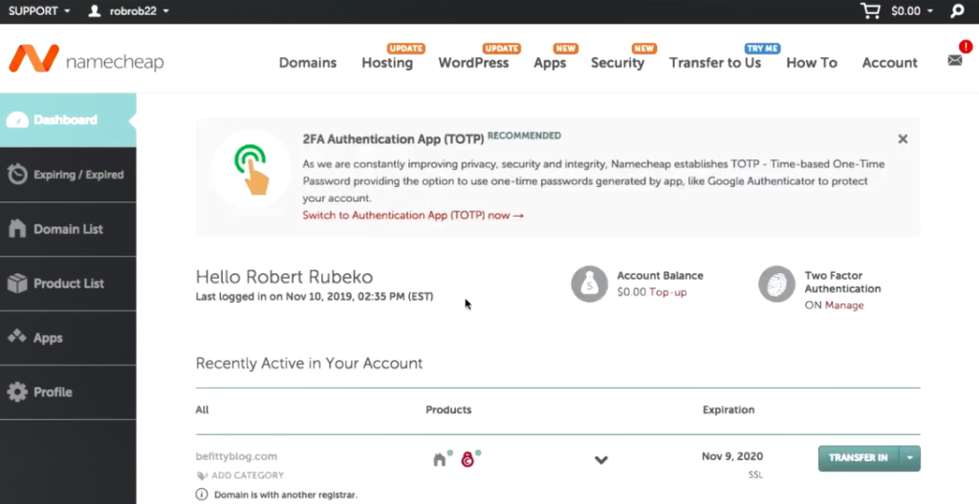Image resolution: width=979 pixels, height=504 pixels.
Task: Click the Expiration column header
Action: tap(728, 409)
